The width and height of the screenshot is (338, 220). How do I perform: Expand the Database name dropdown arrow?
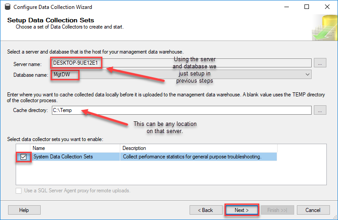[308, 75]
